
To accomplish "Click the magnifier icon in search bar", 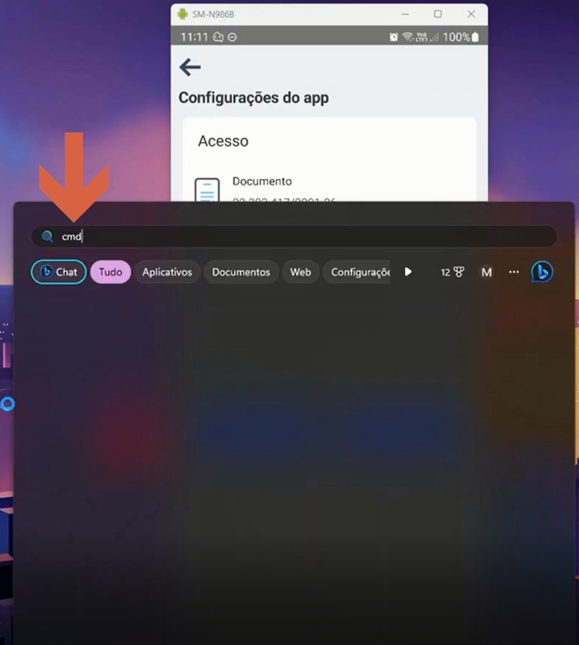I will [47, 236].
